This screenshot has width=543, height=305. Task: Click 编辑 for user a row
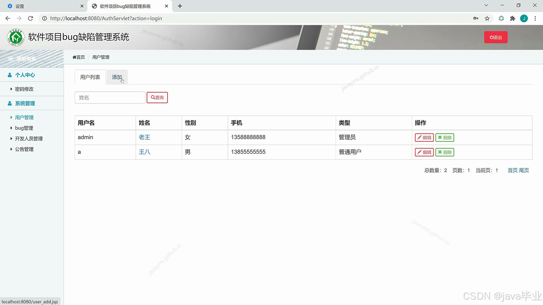point(424,152)
